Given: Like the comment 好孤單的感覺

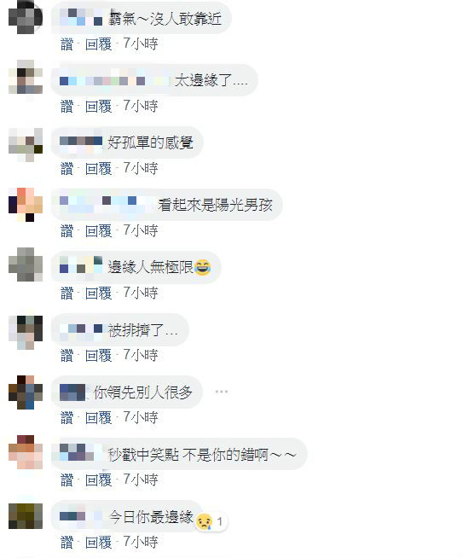Looking at the screenshot, I should pyautogui.click(x=67, y=169).
